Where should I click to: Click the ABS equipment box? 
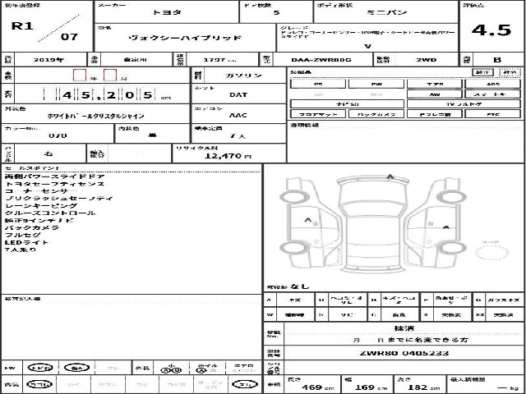click(493, 84)
